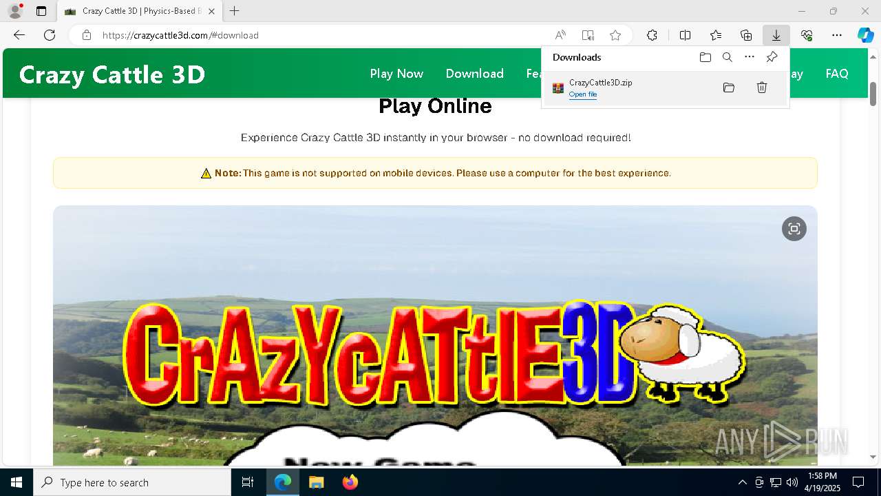Select the Crazy Cattle 3D browser tab
Screen dimensions: 881x496
tap(140, 11)
